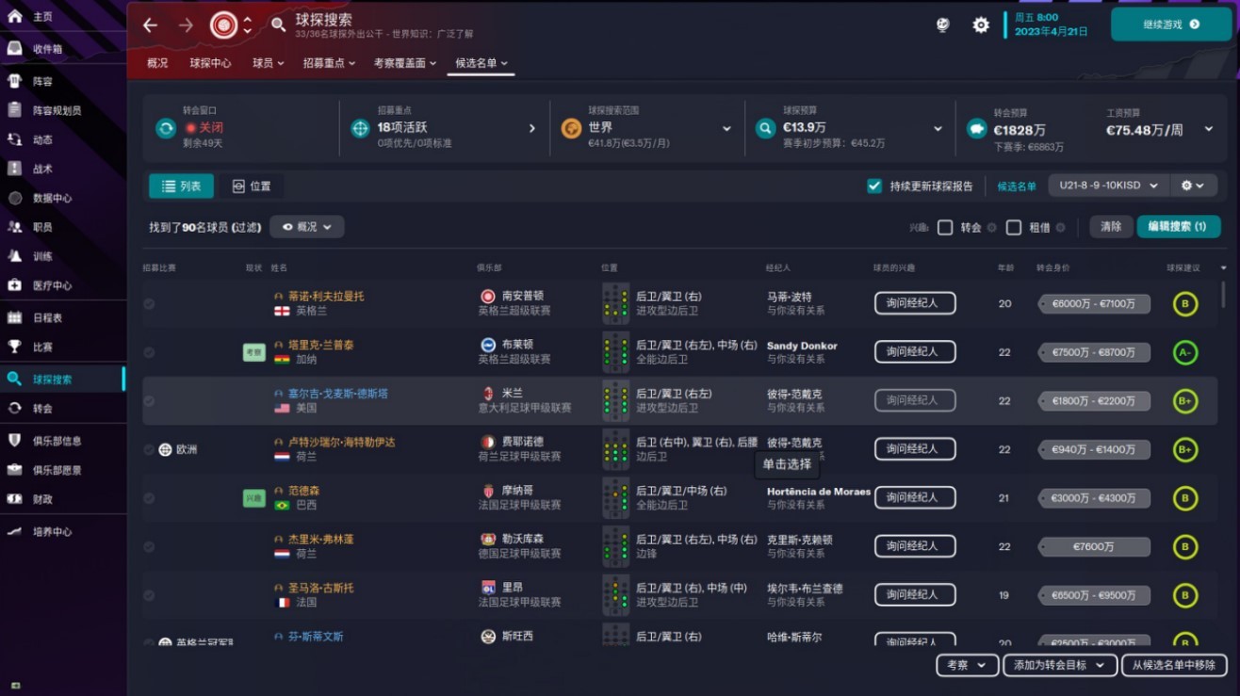Expand the budgets chevron beside 工资预算

click(x=1208, y=128)
